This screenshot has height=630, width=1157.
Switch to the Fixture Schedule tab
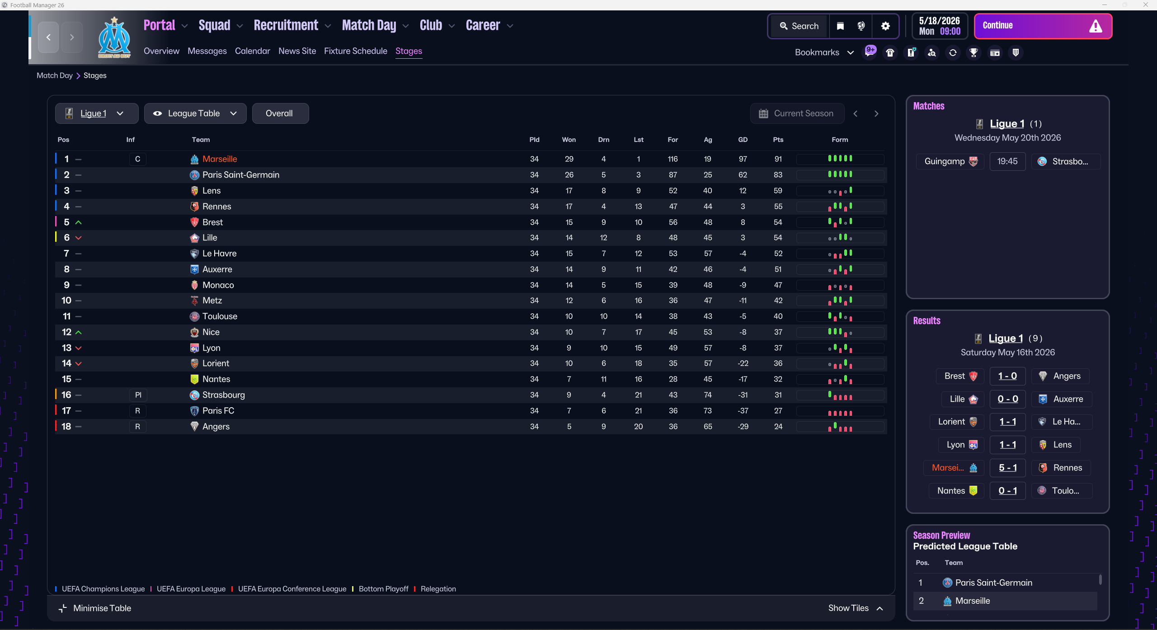click(x=355, y=51)
